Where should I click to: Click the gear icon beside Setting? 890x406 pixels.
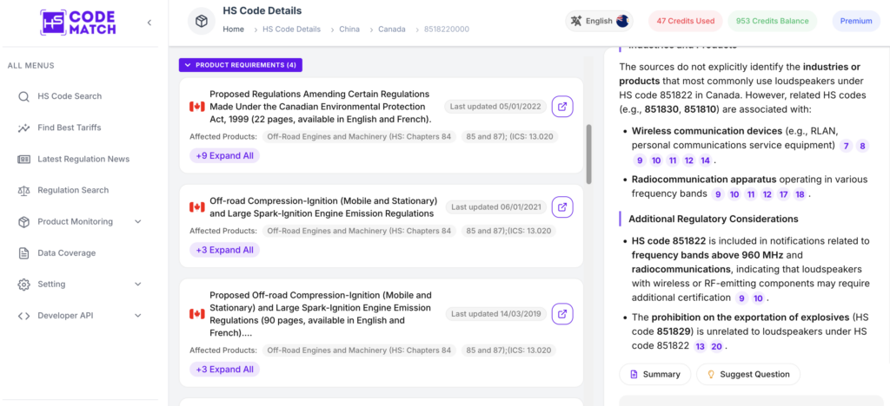[23, 285]
